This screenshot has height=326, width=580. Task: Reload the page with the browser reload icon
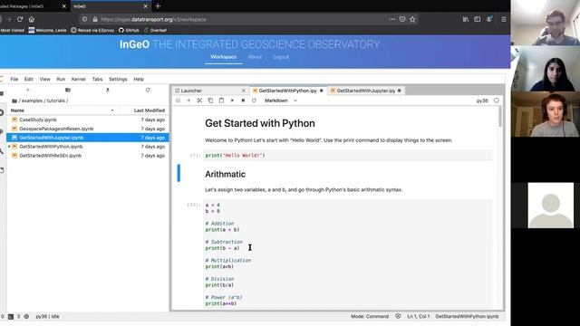click(x=20, y=19)
